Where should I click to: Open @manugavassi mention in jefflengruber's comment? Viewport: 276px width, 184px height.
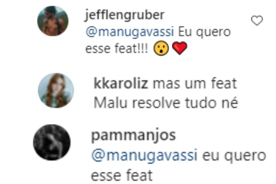(130, 32)
